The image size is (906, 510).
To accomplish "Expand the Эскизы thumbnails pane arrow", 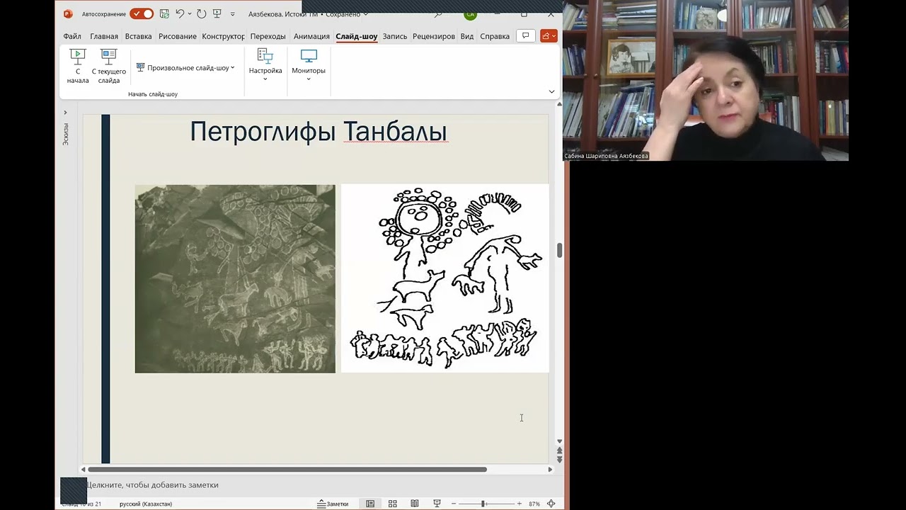I will (65, 112).
